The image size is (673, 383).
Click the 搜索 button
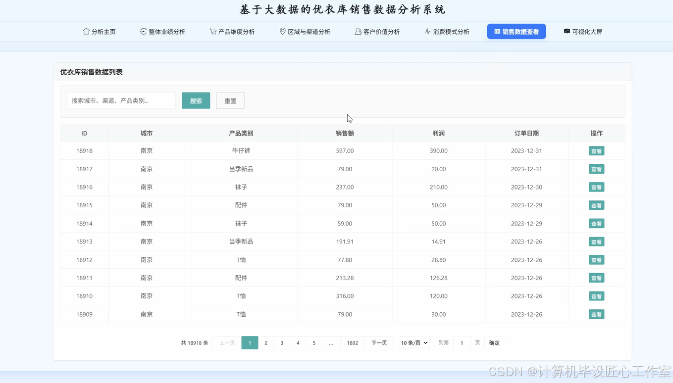(196, 100)
